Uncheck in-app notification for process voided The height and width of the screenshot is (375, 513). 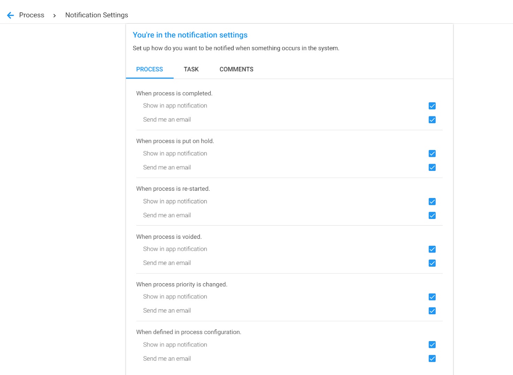point(432,249)
